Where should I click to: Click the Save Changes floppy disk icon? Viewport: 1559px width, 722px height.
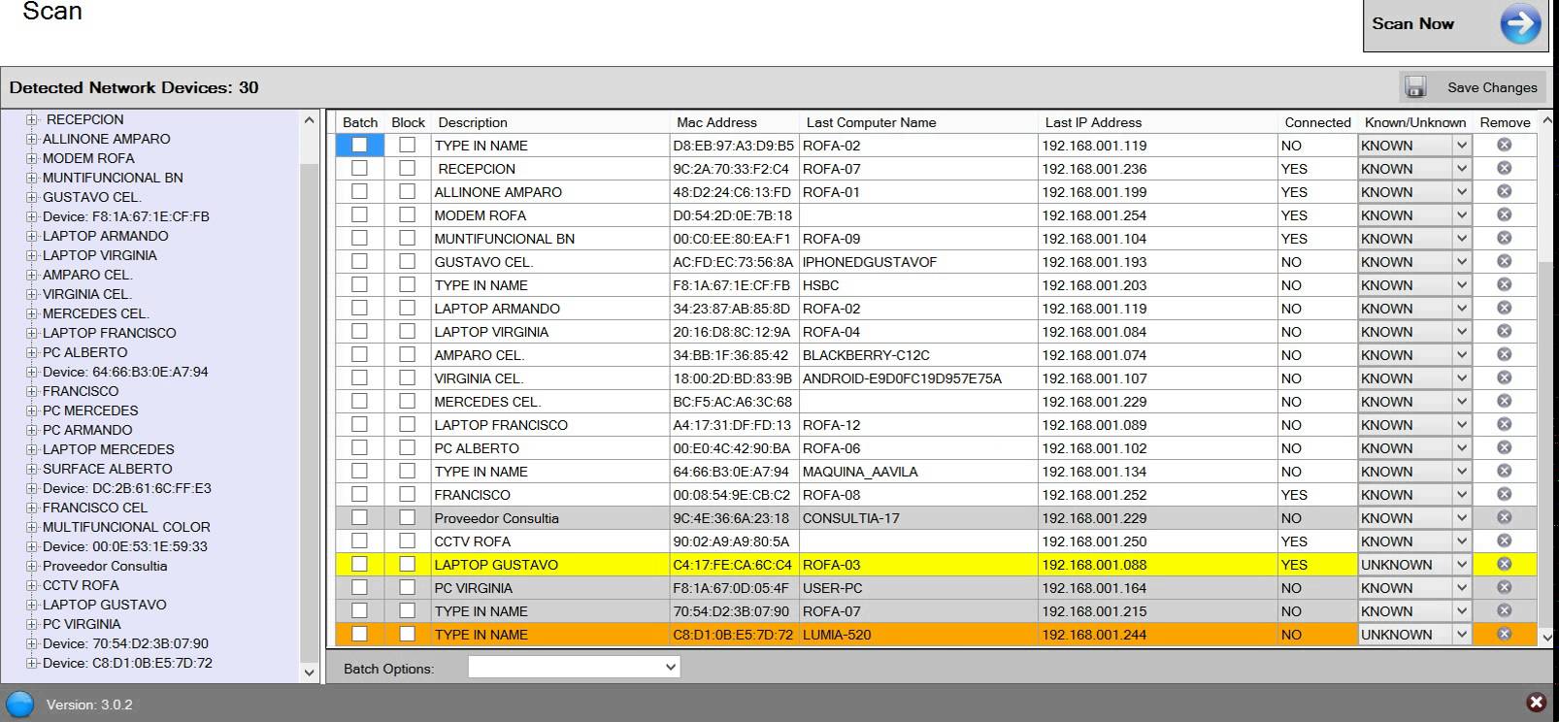(1415, 87)
